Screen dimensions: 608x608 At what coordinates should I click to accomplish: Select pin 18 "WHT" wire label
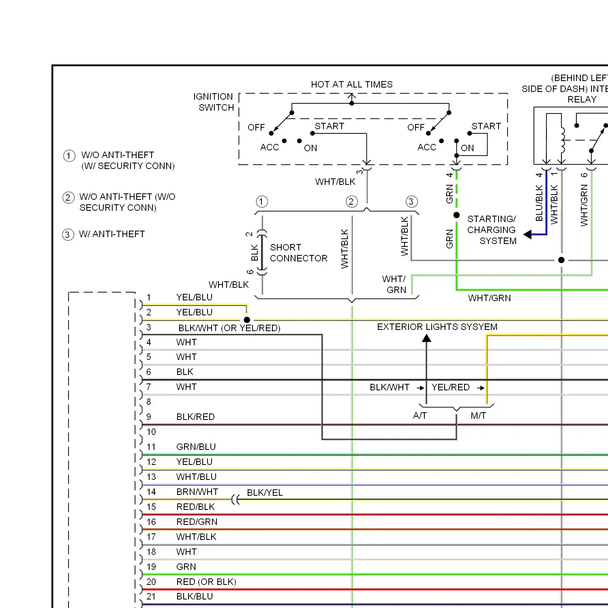186,552
